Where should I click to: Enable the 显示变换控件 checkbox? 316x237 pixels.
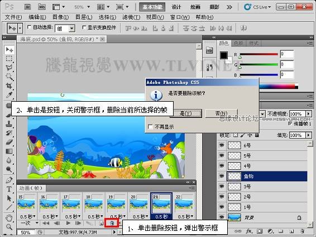coord(84,27)
